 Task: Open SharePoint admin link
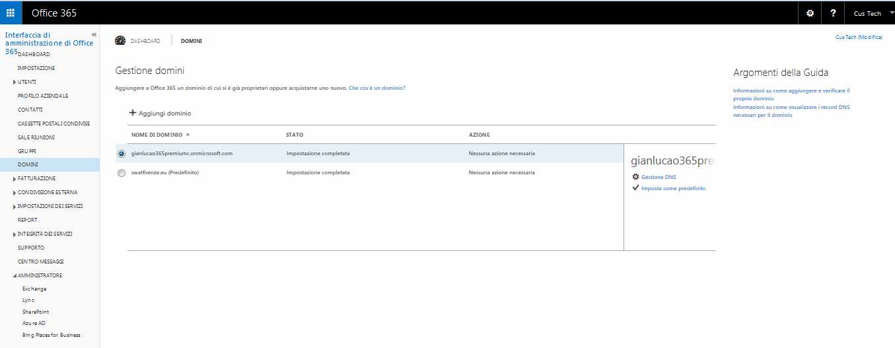click(36, 312)
